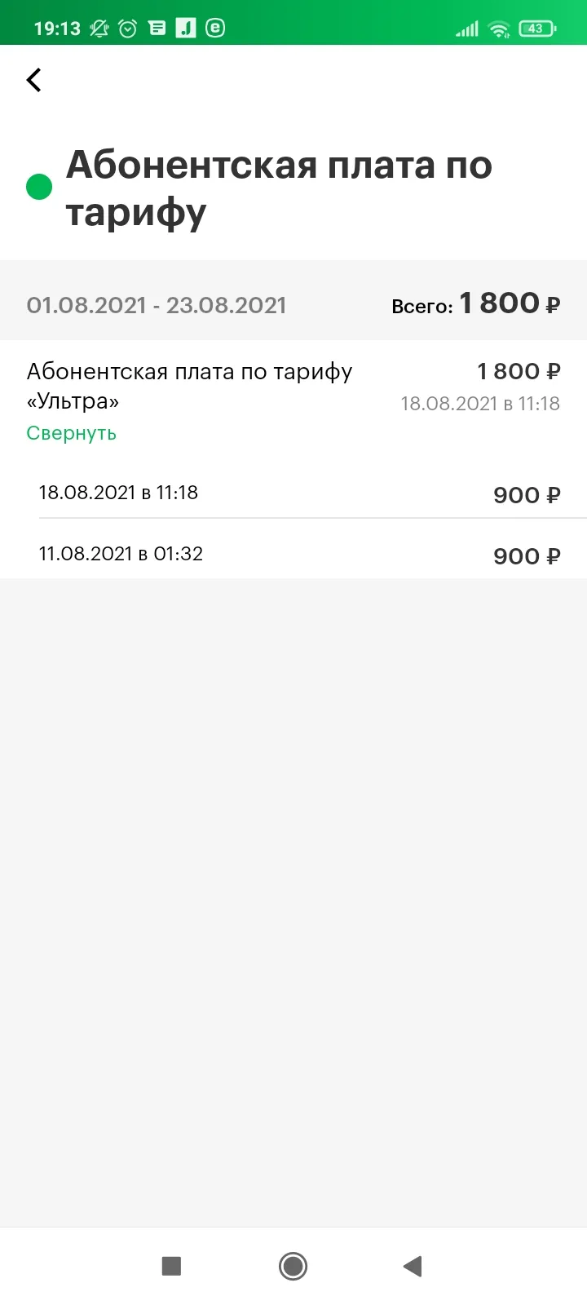Tap the circular Android home button
Image resolution: width=587 pixels, height=1305 pixels.
(293, 1266)
